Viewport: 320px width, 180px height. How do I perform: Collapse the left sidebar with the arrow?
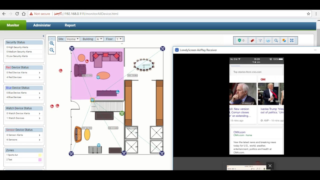pyautogui.click(x=43, y=36)
